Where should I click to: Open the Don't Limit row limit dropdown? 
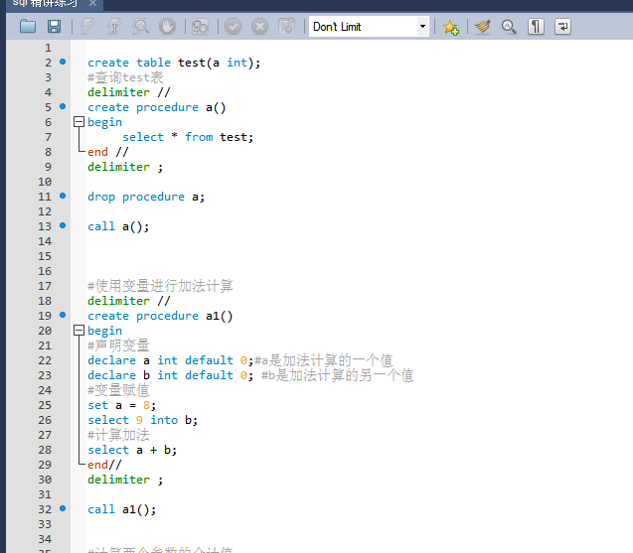tap(422, 27)
